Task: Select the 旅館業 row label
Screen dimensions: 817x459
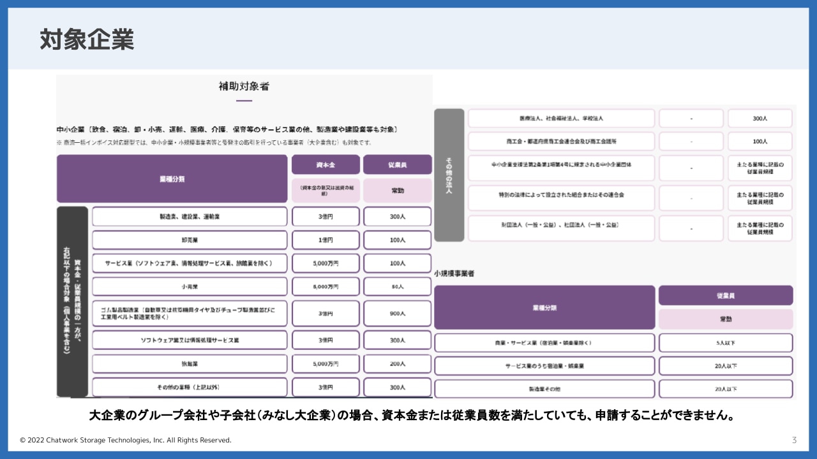Action: pyautogui.click(x=190, y=364)
